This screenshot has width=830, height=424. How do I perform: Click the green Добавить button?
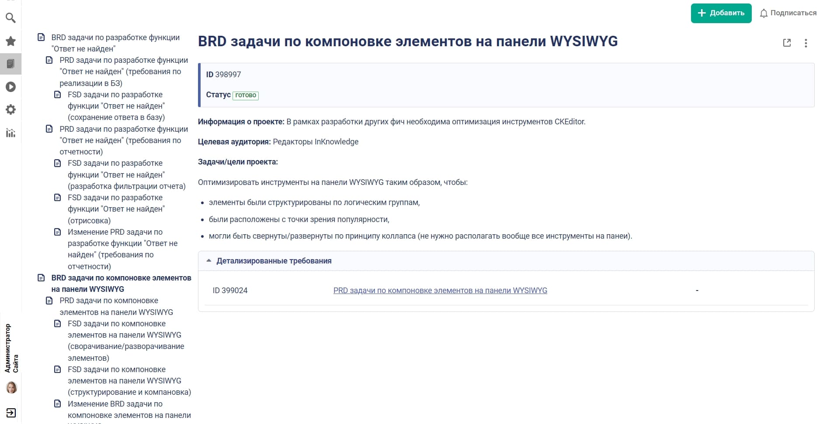(721, 13)
